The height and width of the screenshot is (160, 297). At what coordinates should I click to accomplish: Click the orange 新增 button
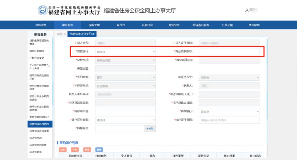(87, 150)
